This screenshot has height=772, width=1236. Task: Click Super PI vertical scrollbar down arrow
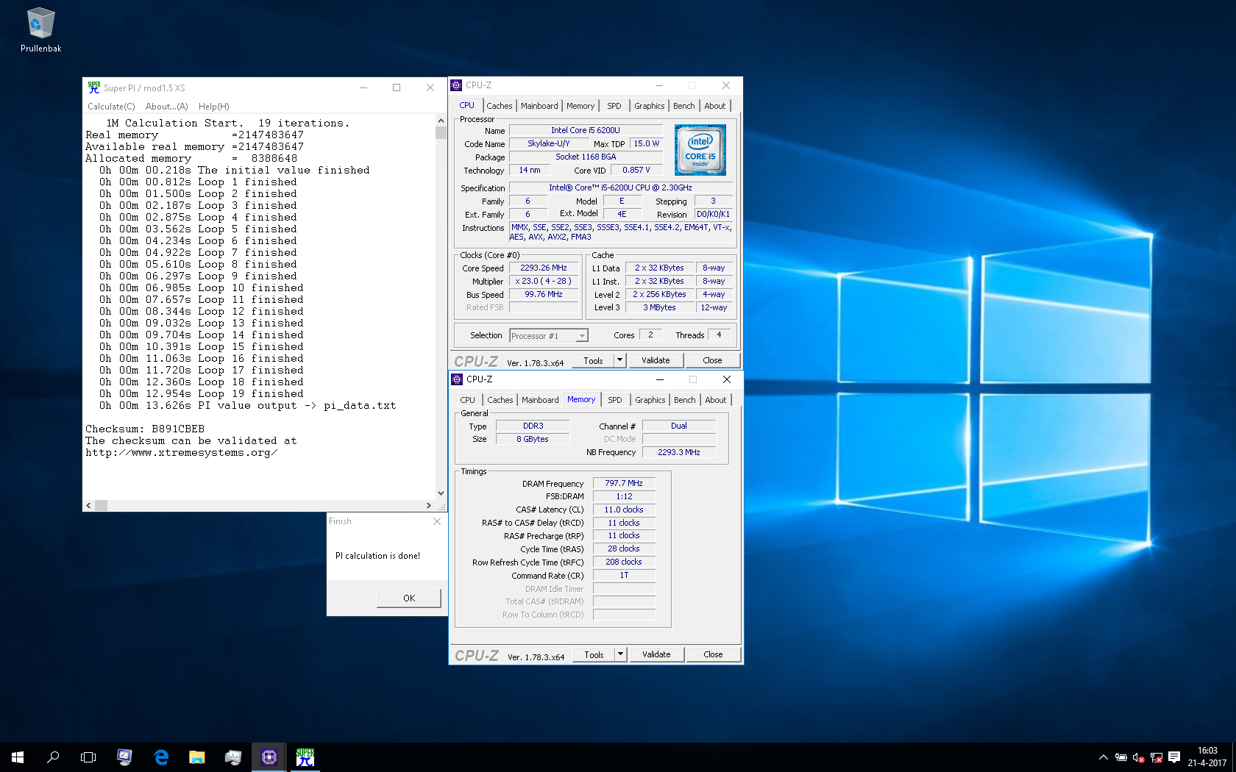[x=441, y=493]
